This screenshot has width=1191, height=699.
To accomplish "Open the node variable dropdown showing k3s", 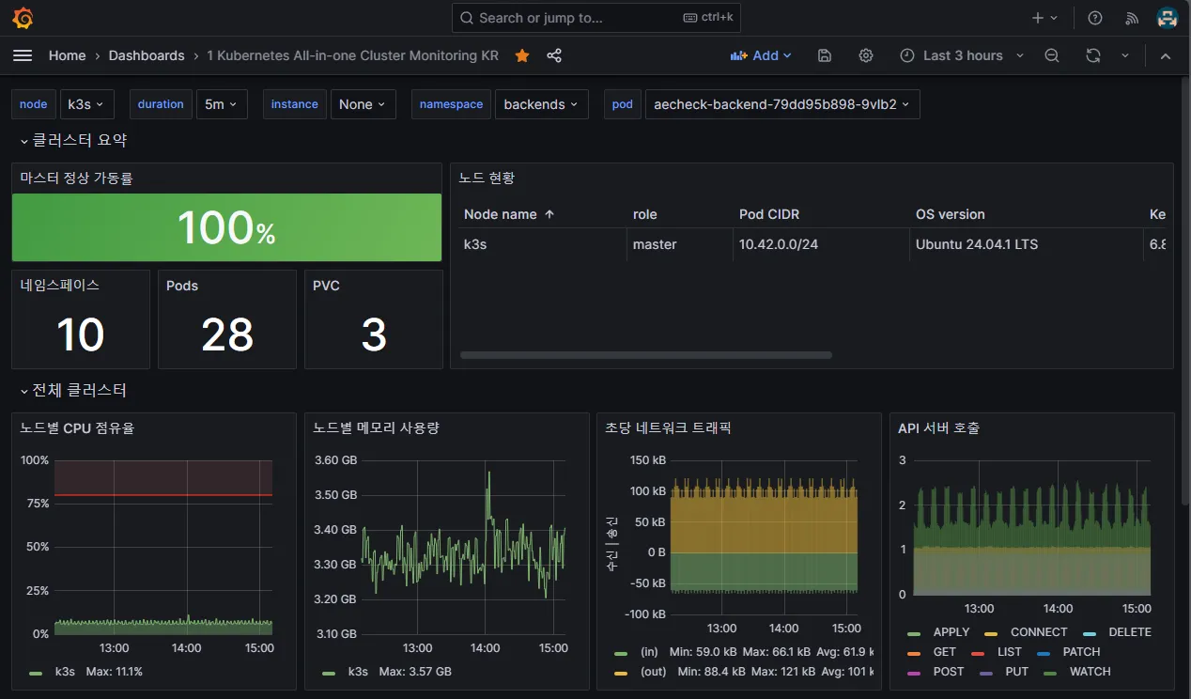I will (86, 104).
